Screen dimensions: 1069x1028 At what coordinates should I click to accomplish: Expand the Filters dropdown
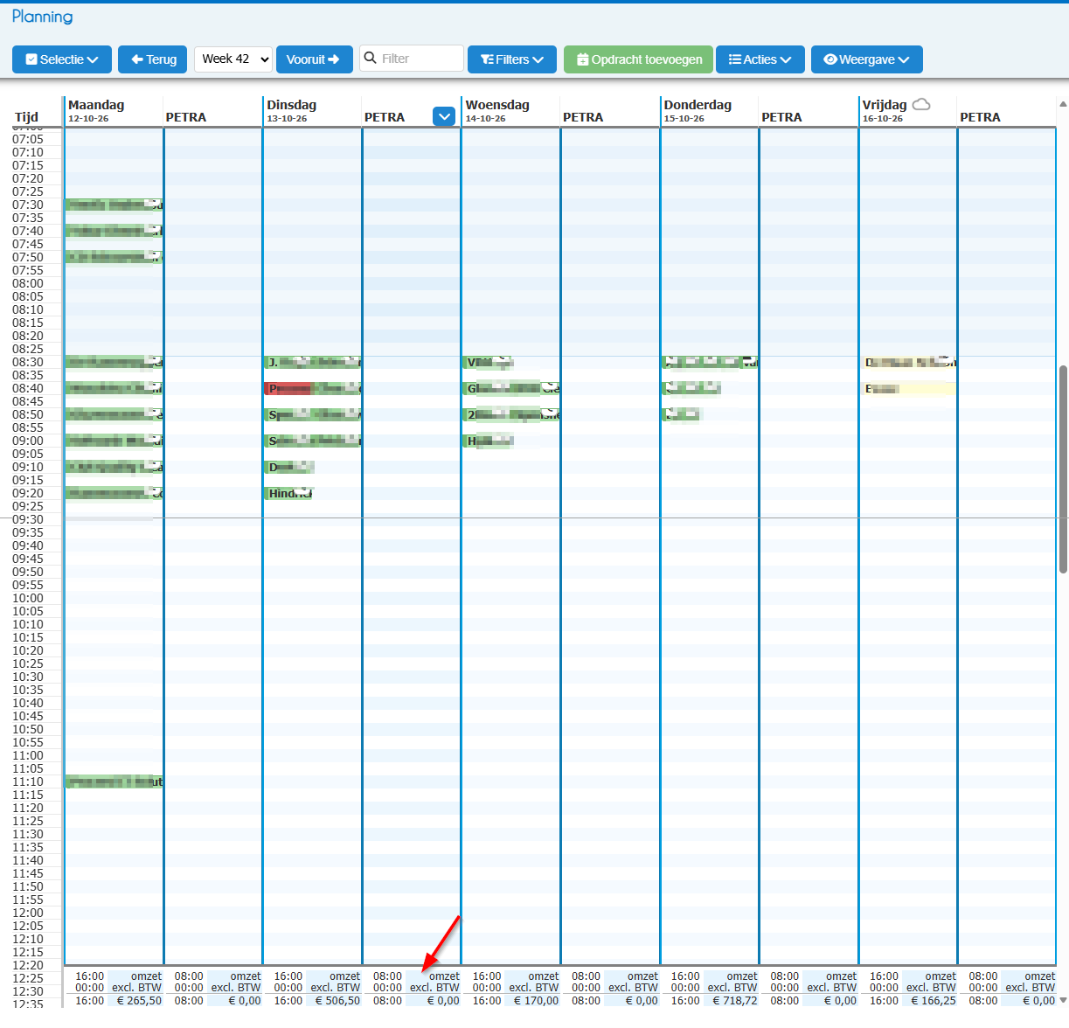[512, 59]
